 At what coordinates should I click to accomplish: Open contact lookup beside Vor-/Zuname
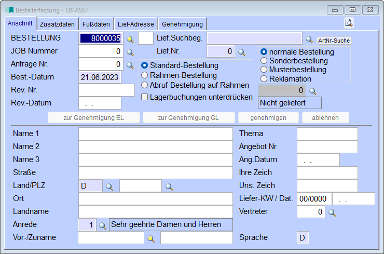[x=151, y=238]
